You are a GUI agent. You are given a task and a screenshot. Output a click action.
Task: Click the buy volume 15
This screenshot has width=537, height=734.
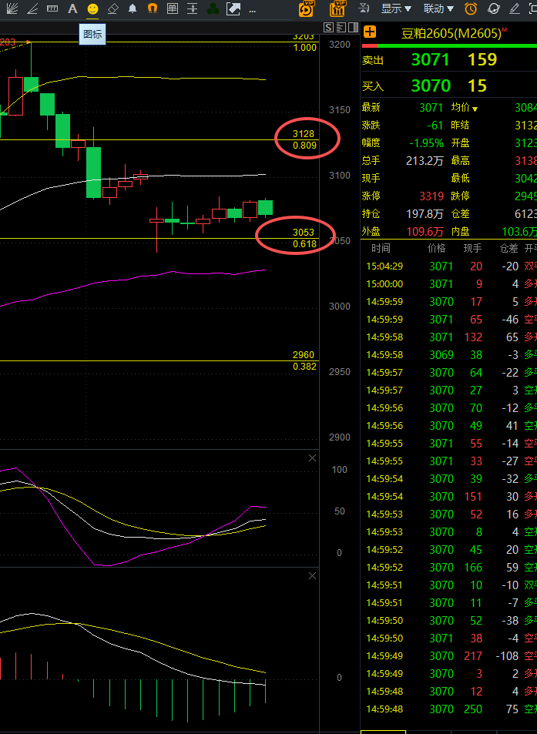(477, 85)
